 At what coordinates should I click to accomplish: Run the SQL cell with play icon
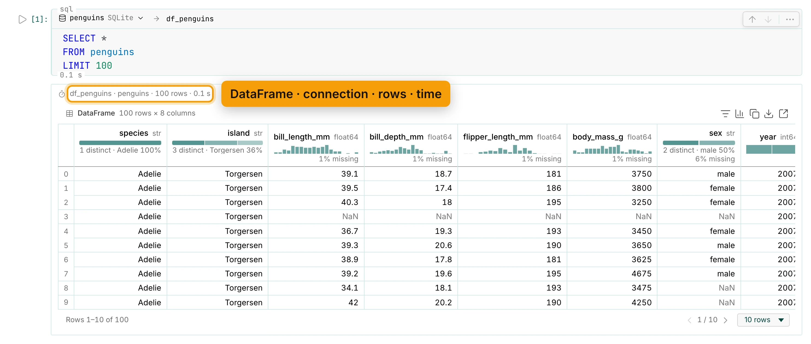(22, 19)
